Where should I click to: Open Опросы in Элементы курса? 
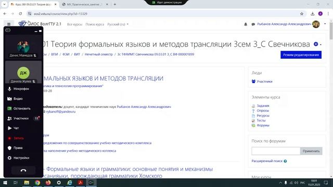coord(263,111)
